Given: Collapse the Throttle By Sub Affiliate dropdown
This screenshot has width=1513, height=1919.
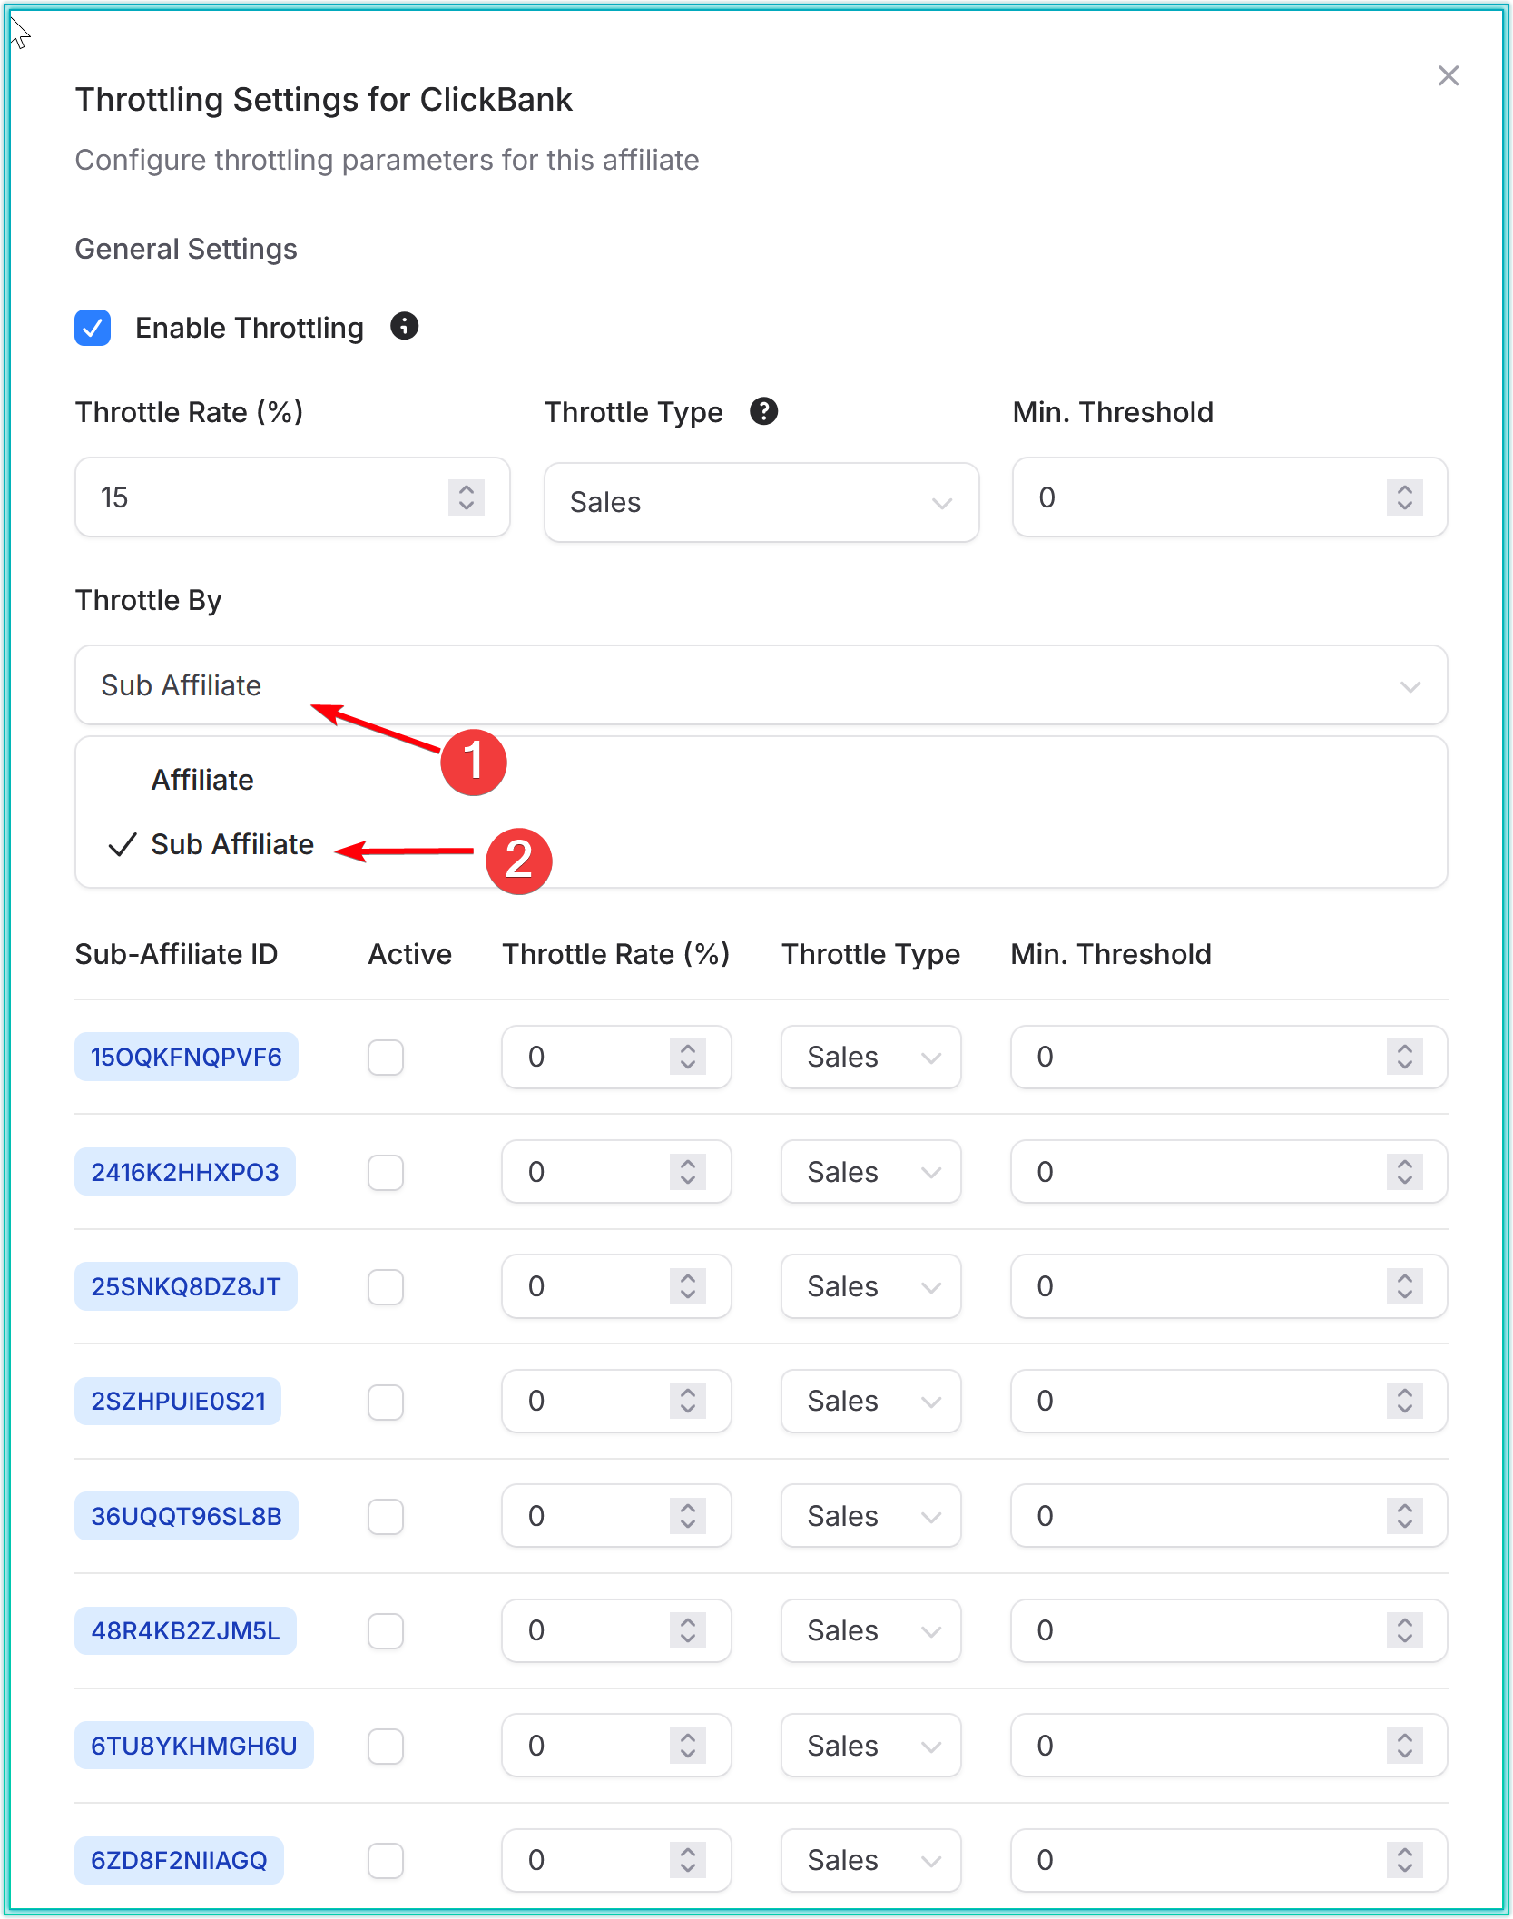Looking at the screenshot, I should tap(761, 685).
